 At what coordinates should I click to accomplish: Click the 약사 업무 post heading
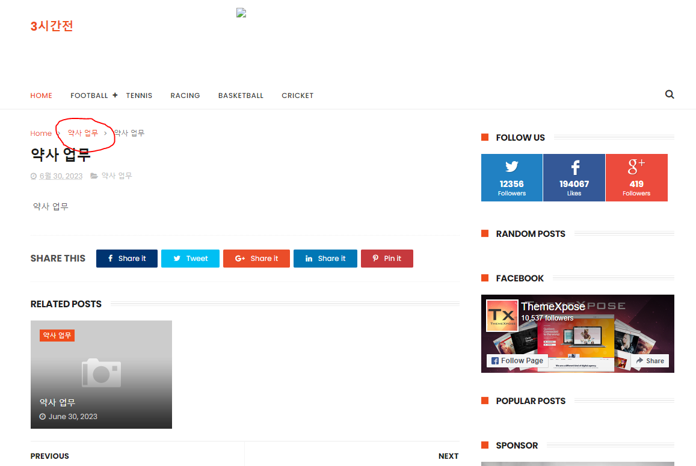click(x=60, y=155)
